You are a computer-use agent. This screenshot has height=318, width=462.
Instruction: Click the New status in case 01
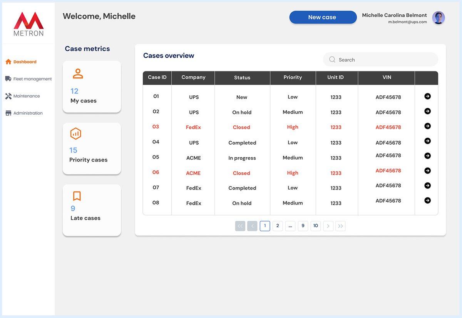(242, 97)
